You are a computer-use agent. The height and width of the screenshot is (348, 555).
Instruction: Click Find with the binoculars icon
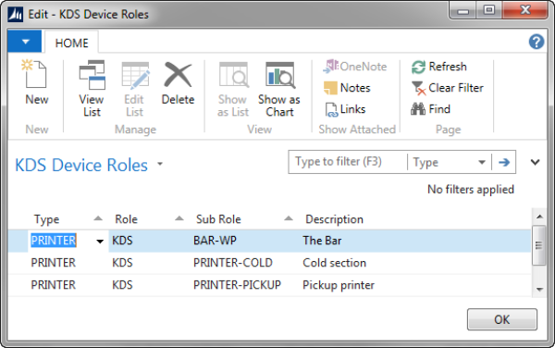tap(430, 109)
